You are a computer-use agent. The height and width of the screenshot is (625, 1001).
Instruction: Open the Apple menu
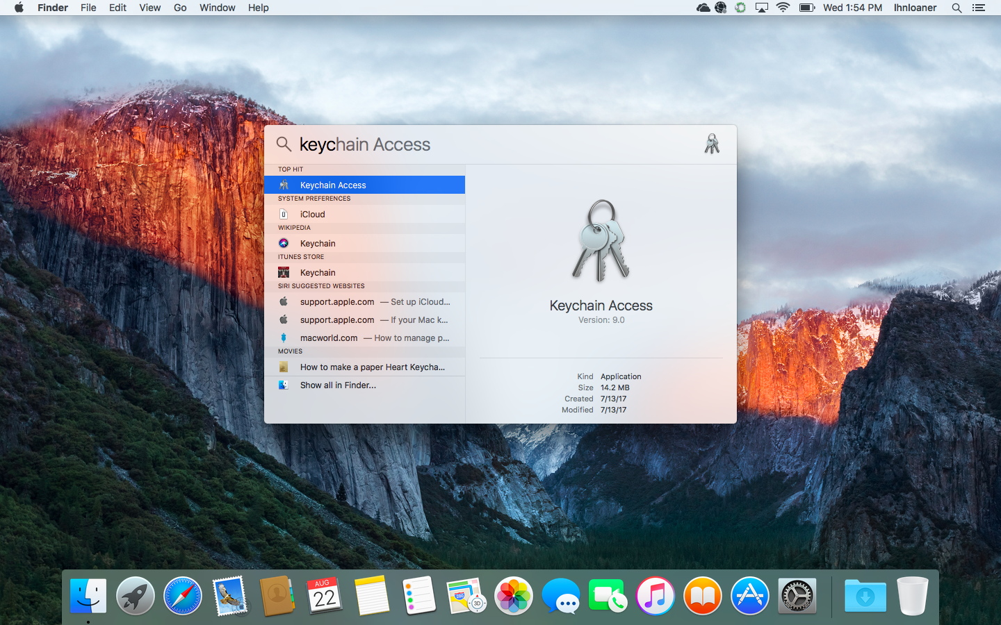click(x=19, y=8)
